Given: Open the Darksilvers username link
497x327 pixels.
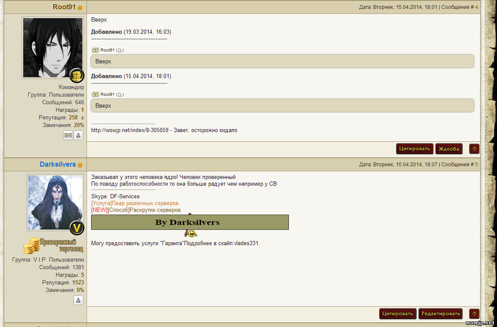Looking at the screenshot, I should click(58, 165).
